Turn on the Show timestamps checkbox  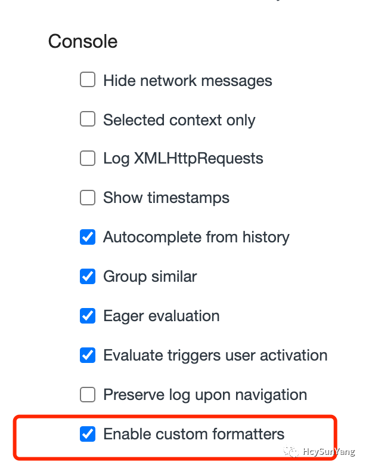click(x=88, y=198)
